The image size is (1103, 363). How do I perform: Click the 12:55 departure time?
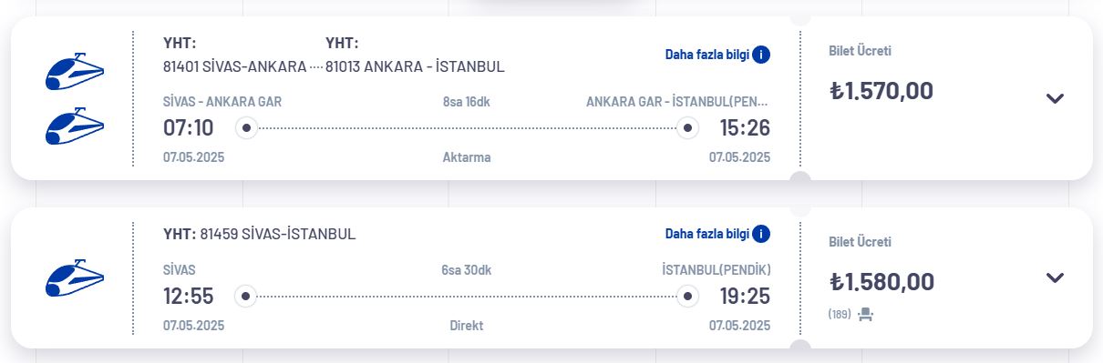click(189, 297)
